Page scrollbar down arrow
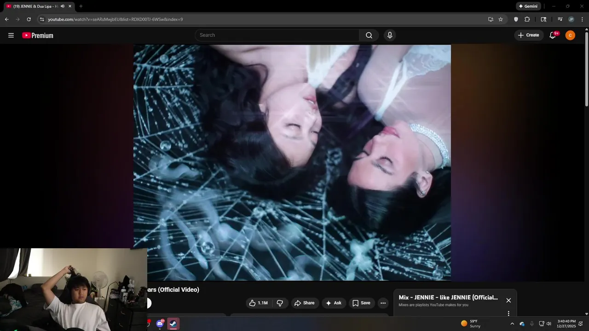 (586, 314)
